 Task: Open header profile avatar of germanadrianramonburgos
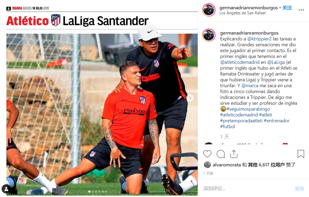tap(209, 10)
